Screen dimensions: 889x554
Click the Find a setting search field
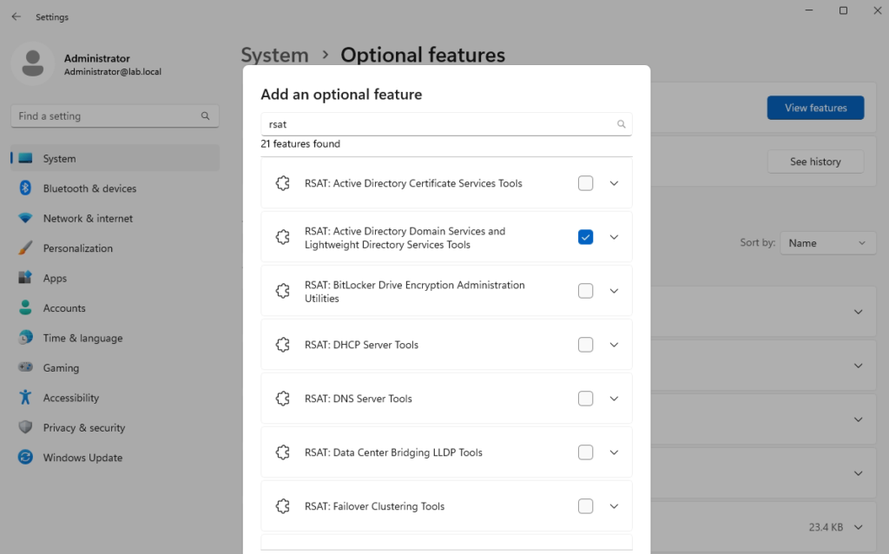pyautogui.click(x=115, y=115)
